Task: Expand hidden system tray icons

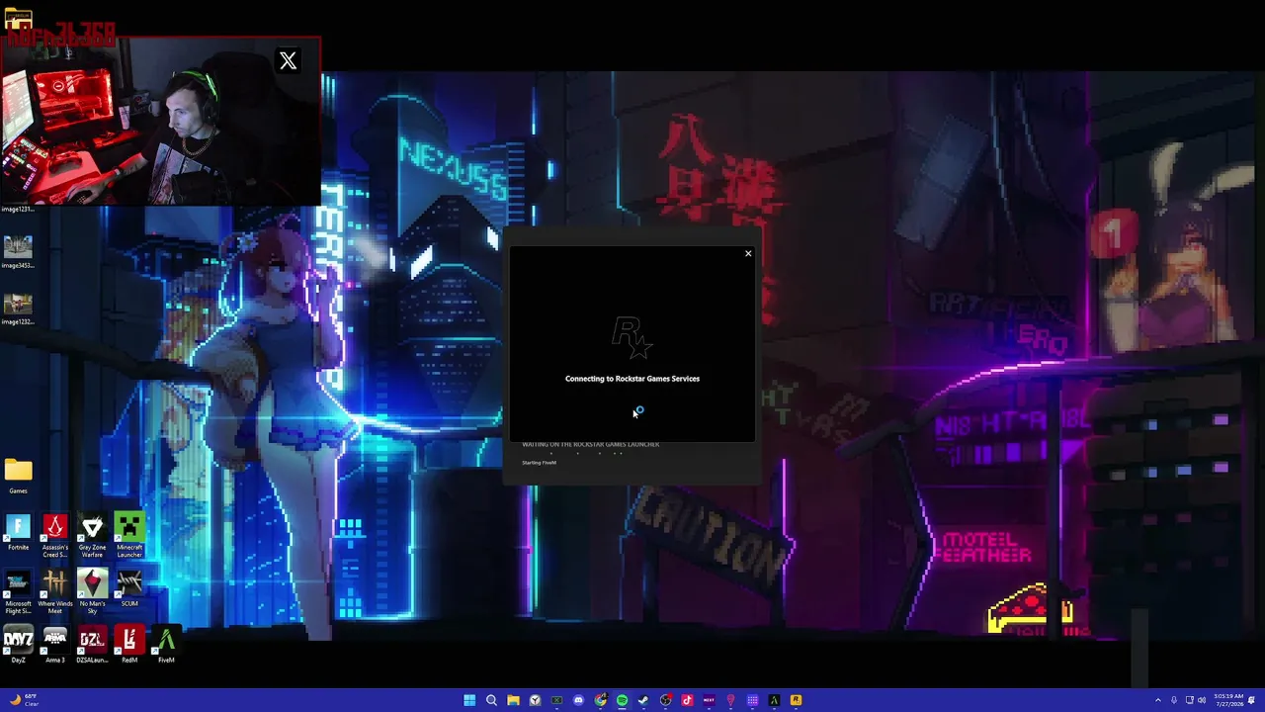Action: [1158, 700]
